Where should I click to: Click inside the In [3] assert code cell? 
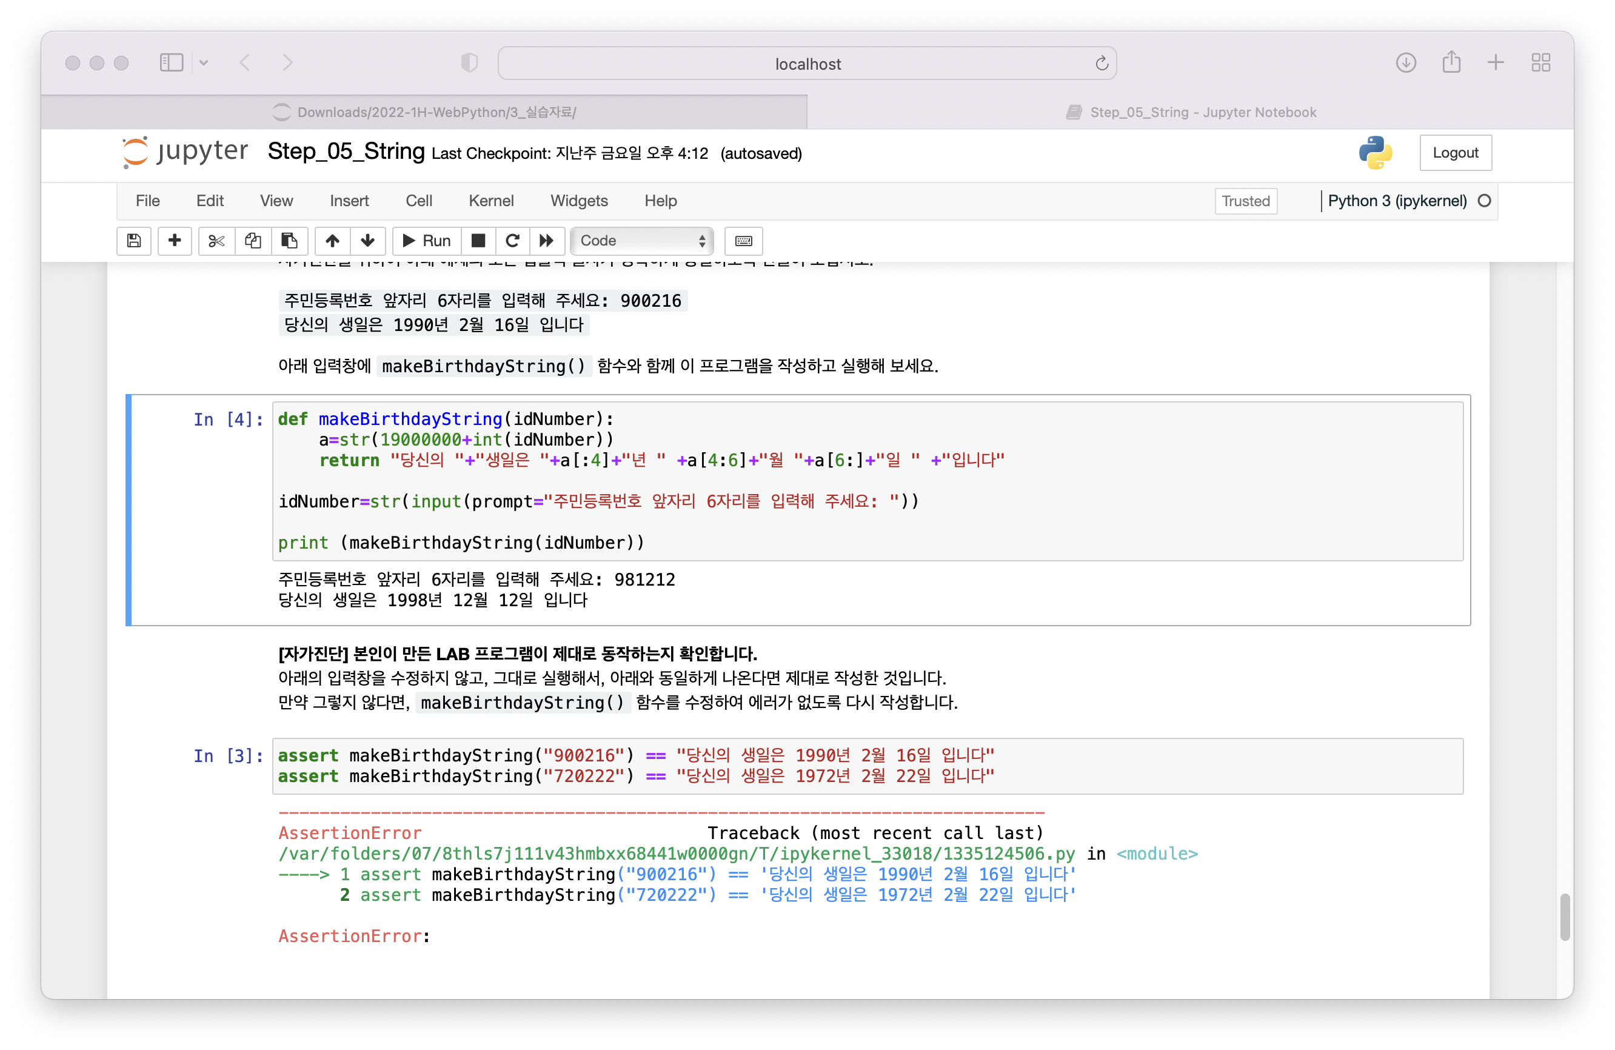[x=868, y=766]
